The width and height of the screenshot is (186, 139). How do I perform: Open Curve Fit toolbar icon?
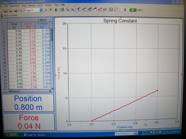tap(105, 9)
